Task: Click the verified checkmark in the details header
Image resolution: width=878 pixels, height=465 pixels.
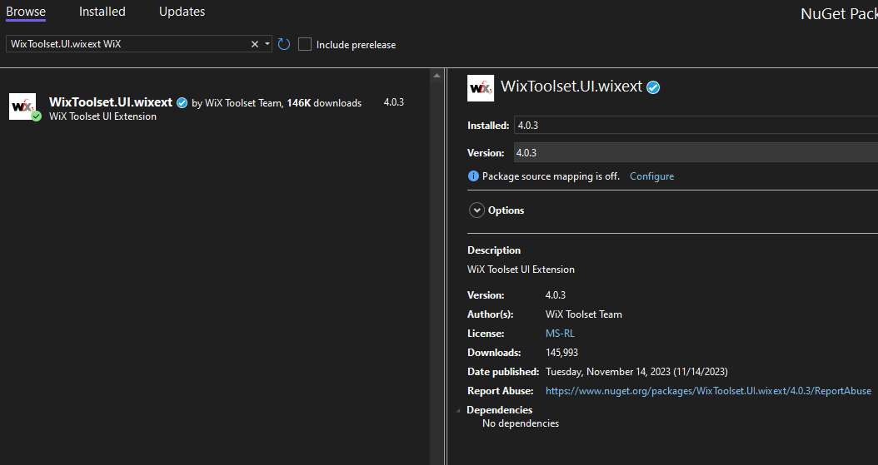Action: coord(654,87)
